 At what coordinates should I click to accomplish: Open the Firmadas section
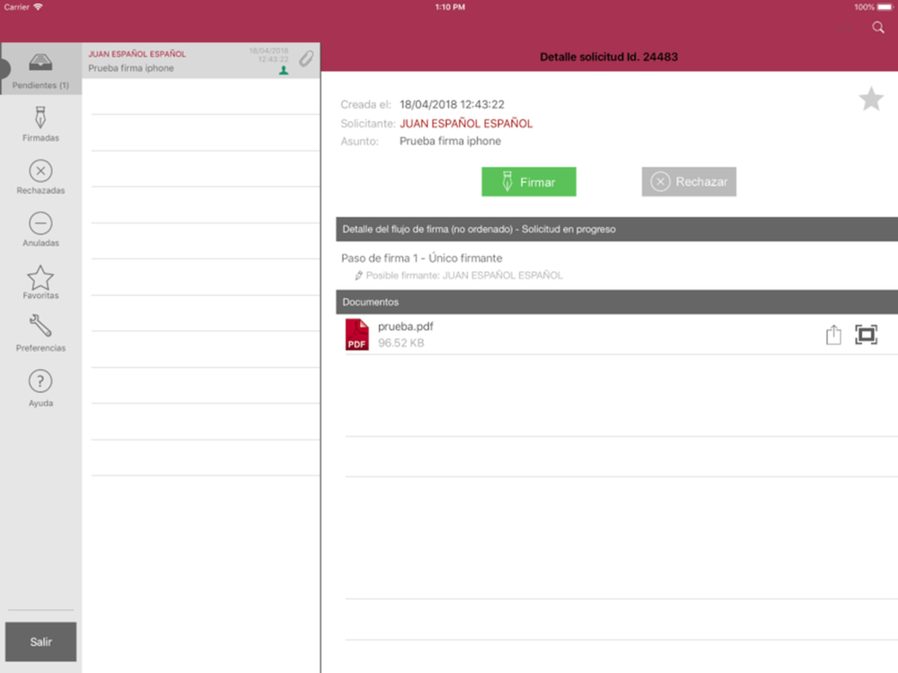(x=40, y=124)
